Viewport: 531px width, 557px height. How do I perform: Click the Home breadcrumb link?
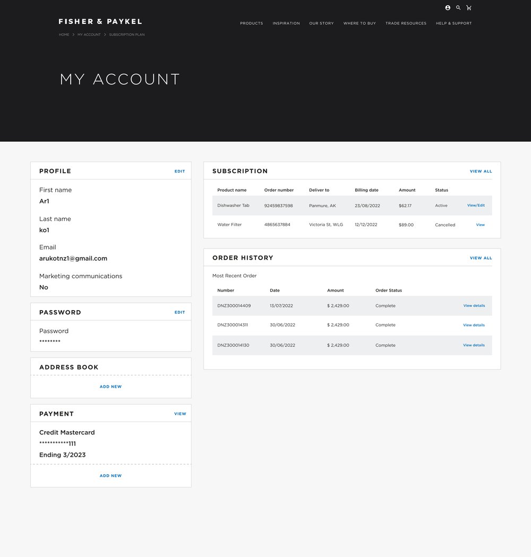tap(64, 35)
